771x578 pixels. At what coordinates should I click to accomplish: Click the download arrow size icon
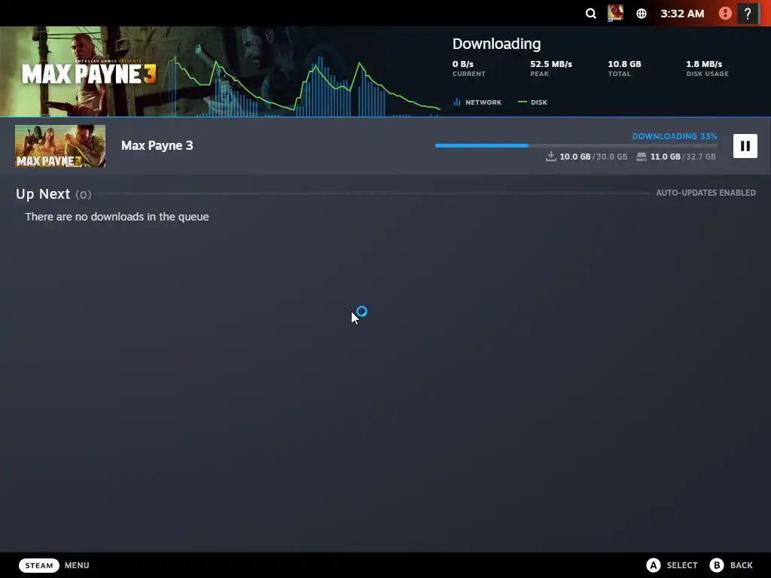click(x=550, y=157)
